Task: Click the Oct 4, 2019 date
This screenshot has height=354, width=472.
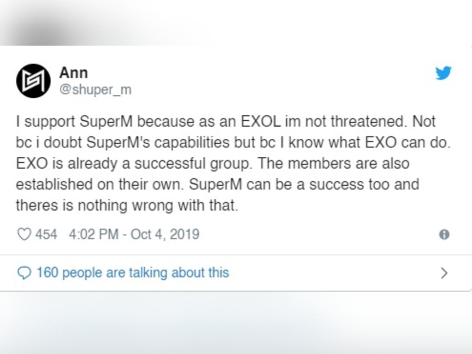Action: (165, 234)
